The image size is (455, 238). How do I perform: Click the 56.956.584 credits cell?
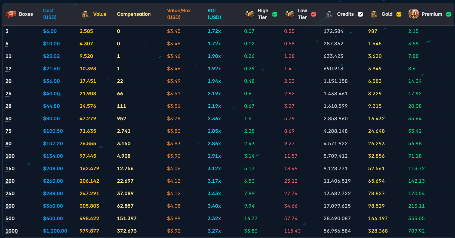pyautogui.click(x=337, y=231)
